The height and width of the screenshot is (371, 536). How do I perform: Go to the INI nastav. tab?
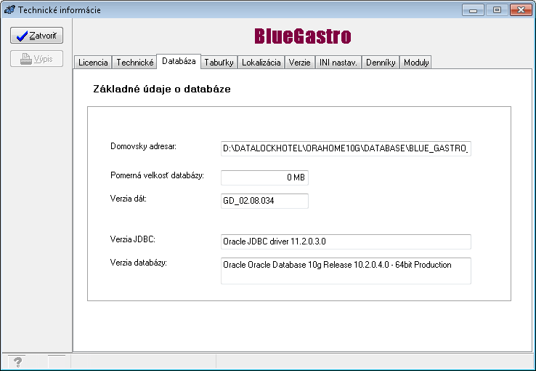(x=338, y=63)
